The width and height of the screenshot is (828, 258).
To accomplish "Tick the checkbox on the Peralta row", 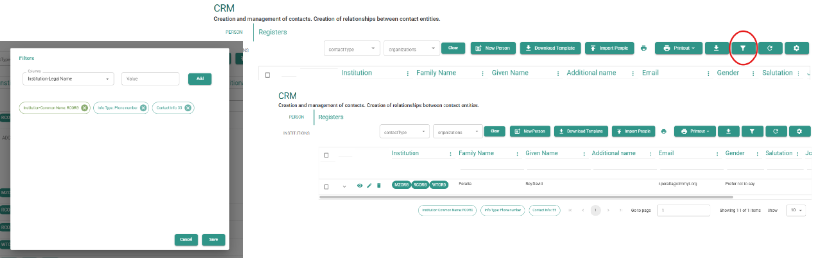I will click(326, 187).
